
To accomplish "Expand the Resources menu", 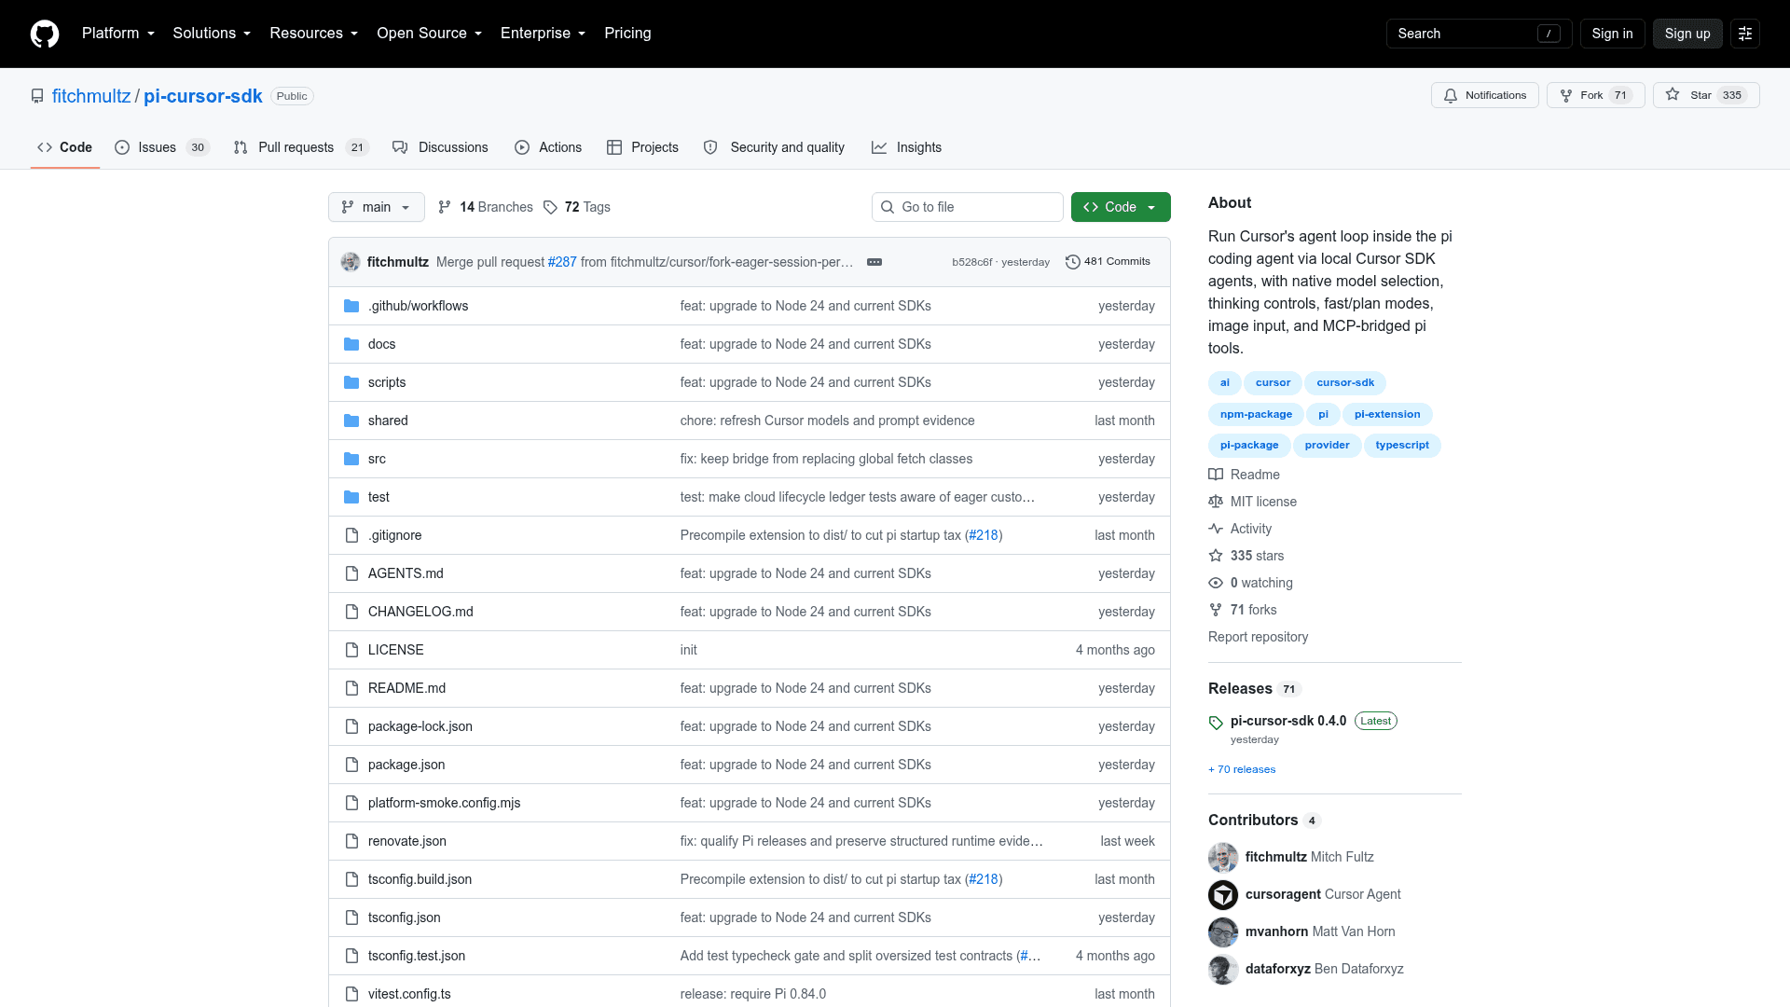I will [314, 34].
